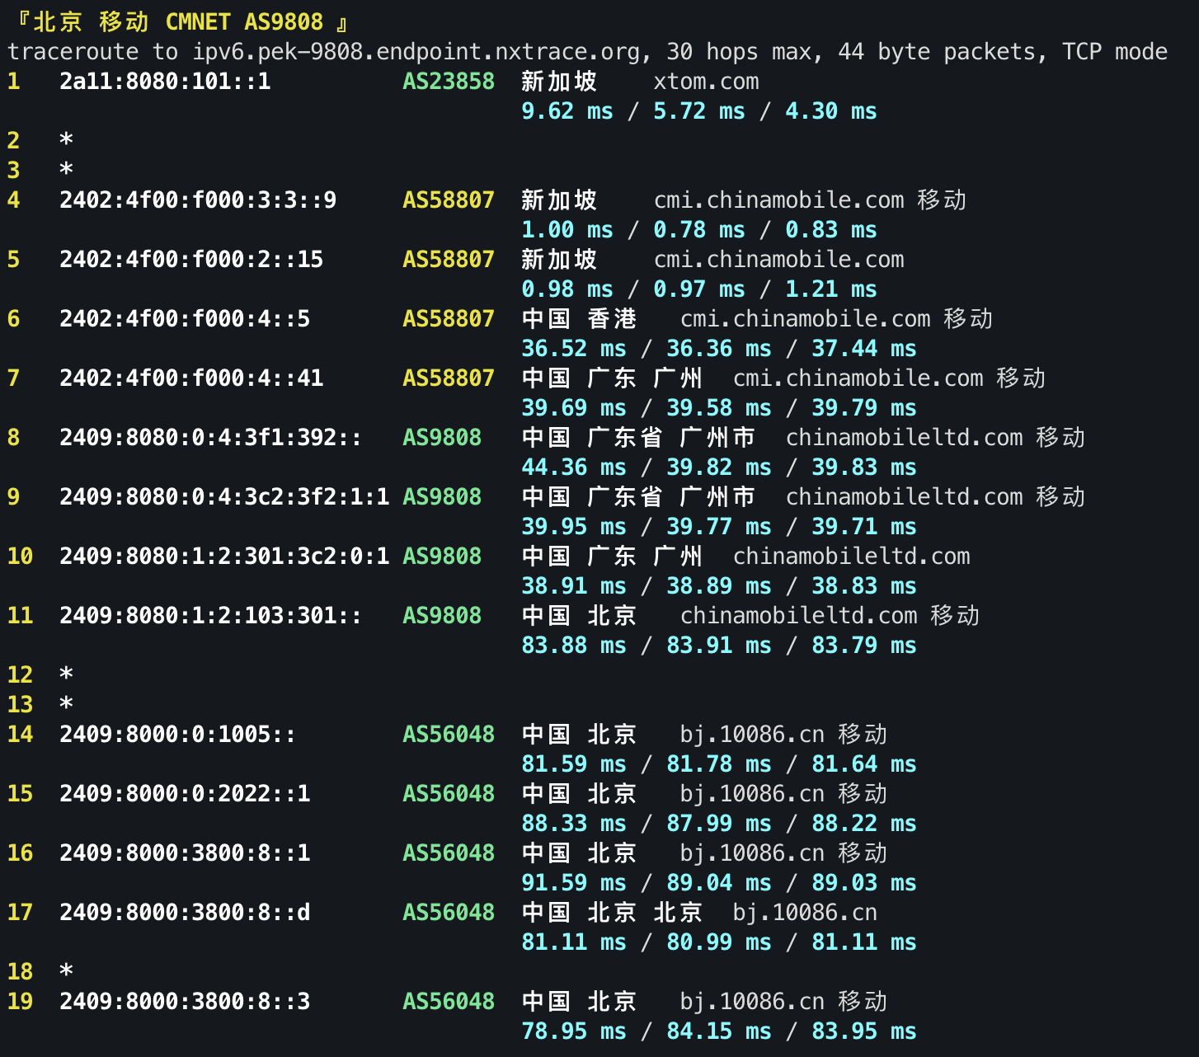Select IP 2409:8000:3800:8::d
Screen dimensions: 1199x1057
(185, 913)
